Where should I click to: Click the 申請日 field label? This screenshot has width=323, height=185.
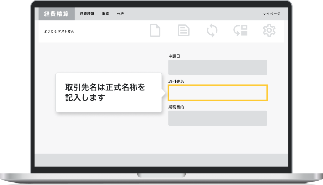coord(174,56)
